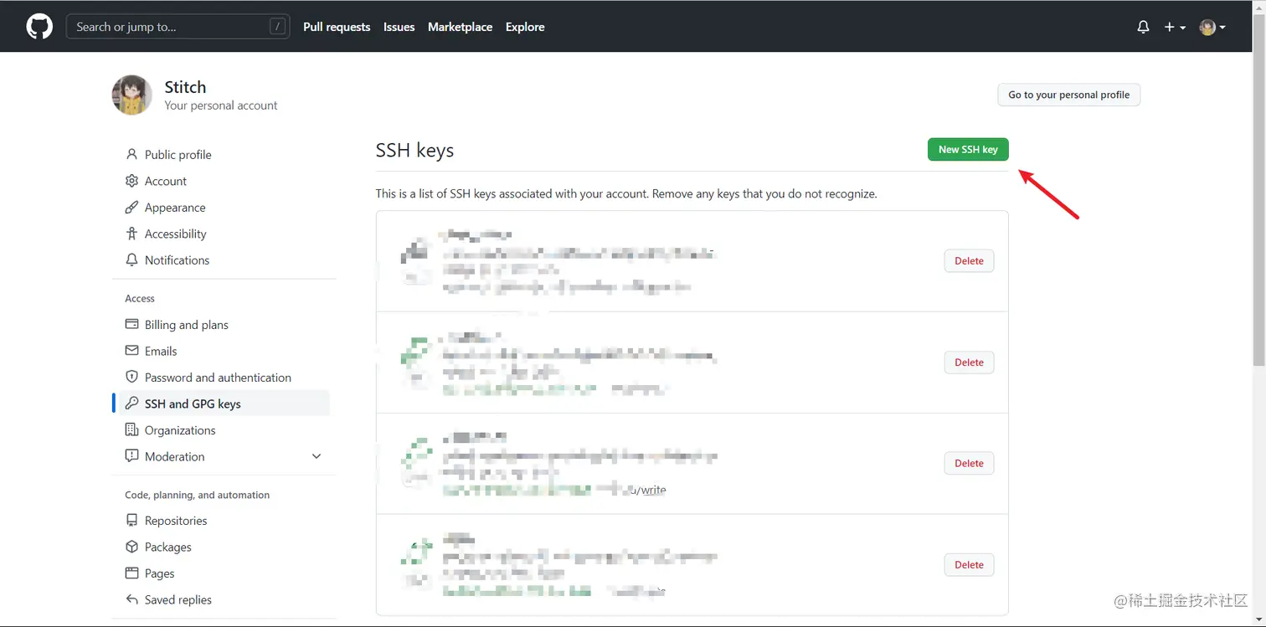Open Public profile settings
The height and width of the screenshot is (627, 1266).
coord(178,155)
